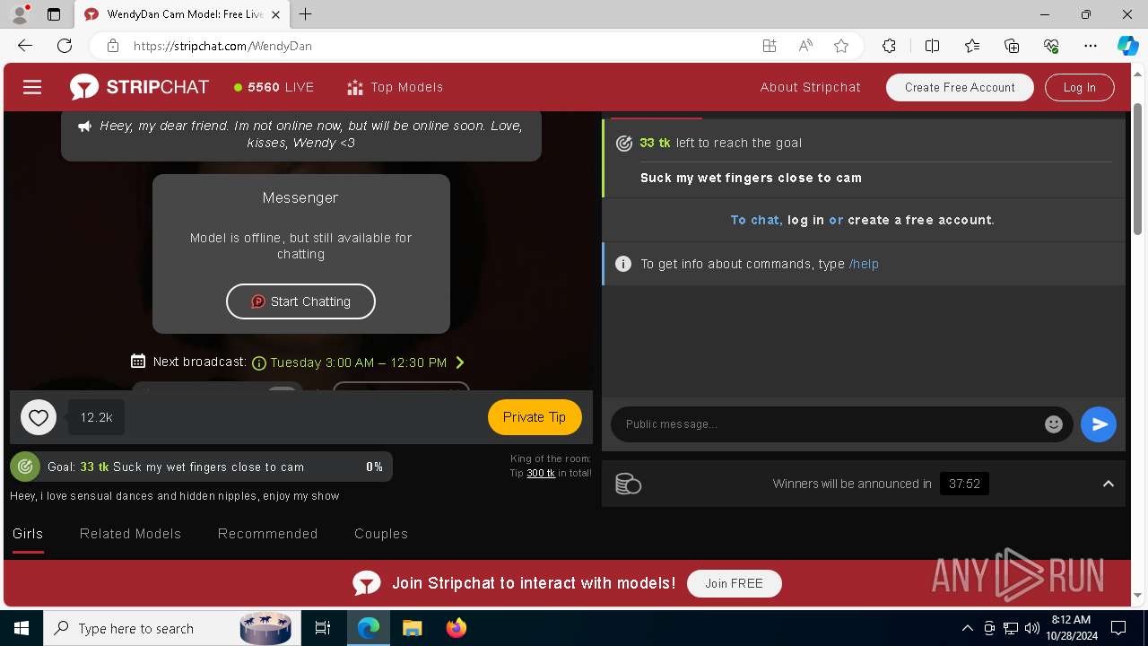This screenshot has height=646, width=1148.
Task: Click the volume icon in system tray
Action: pos(1031,628)
